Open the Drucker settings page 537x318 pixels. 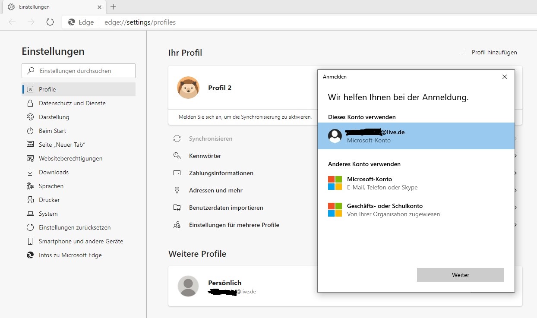[x=79, y=200]
